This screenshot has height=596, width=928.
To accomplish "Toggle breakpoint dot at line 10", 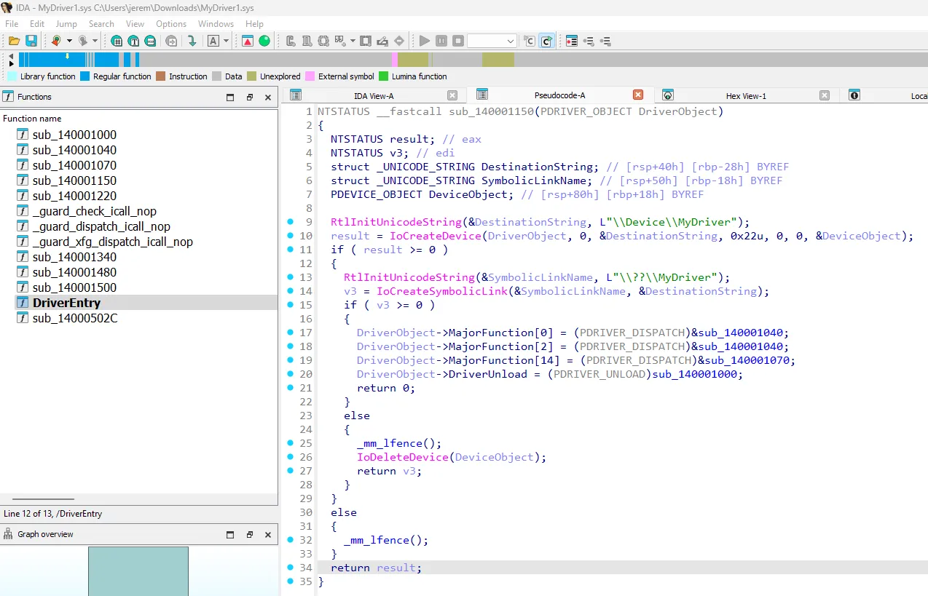I will click(x=291, y=235).
